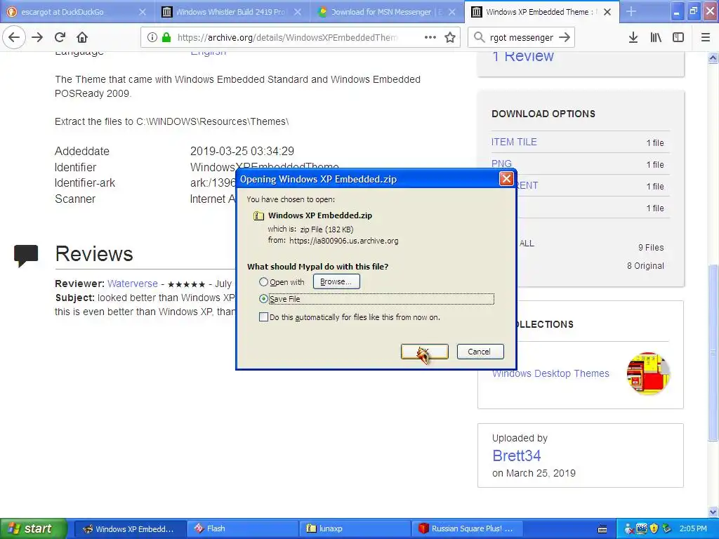Switch to Flash taskbar window
719x539 pixels.
(x=243, y=529)
